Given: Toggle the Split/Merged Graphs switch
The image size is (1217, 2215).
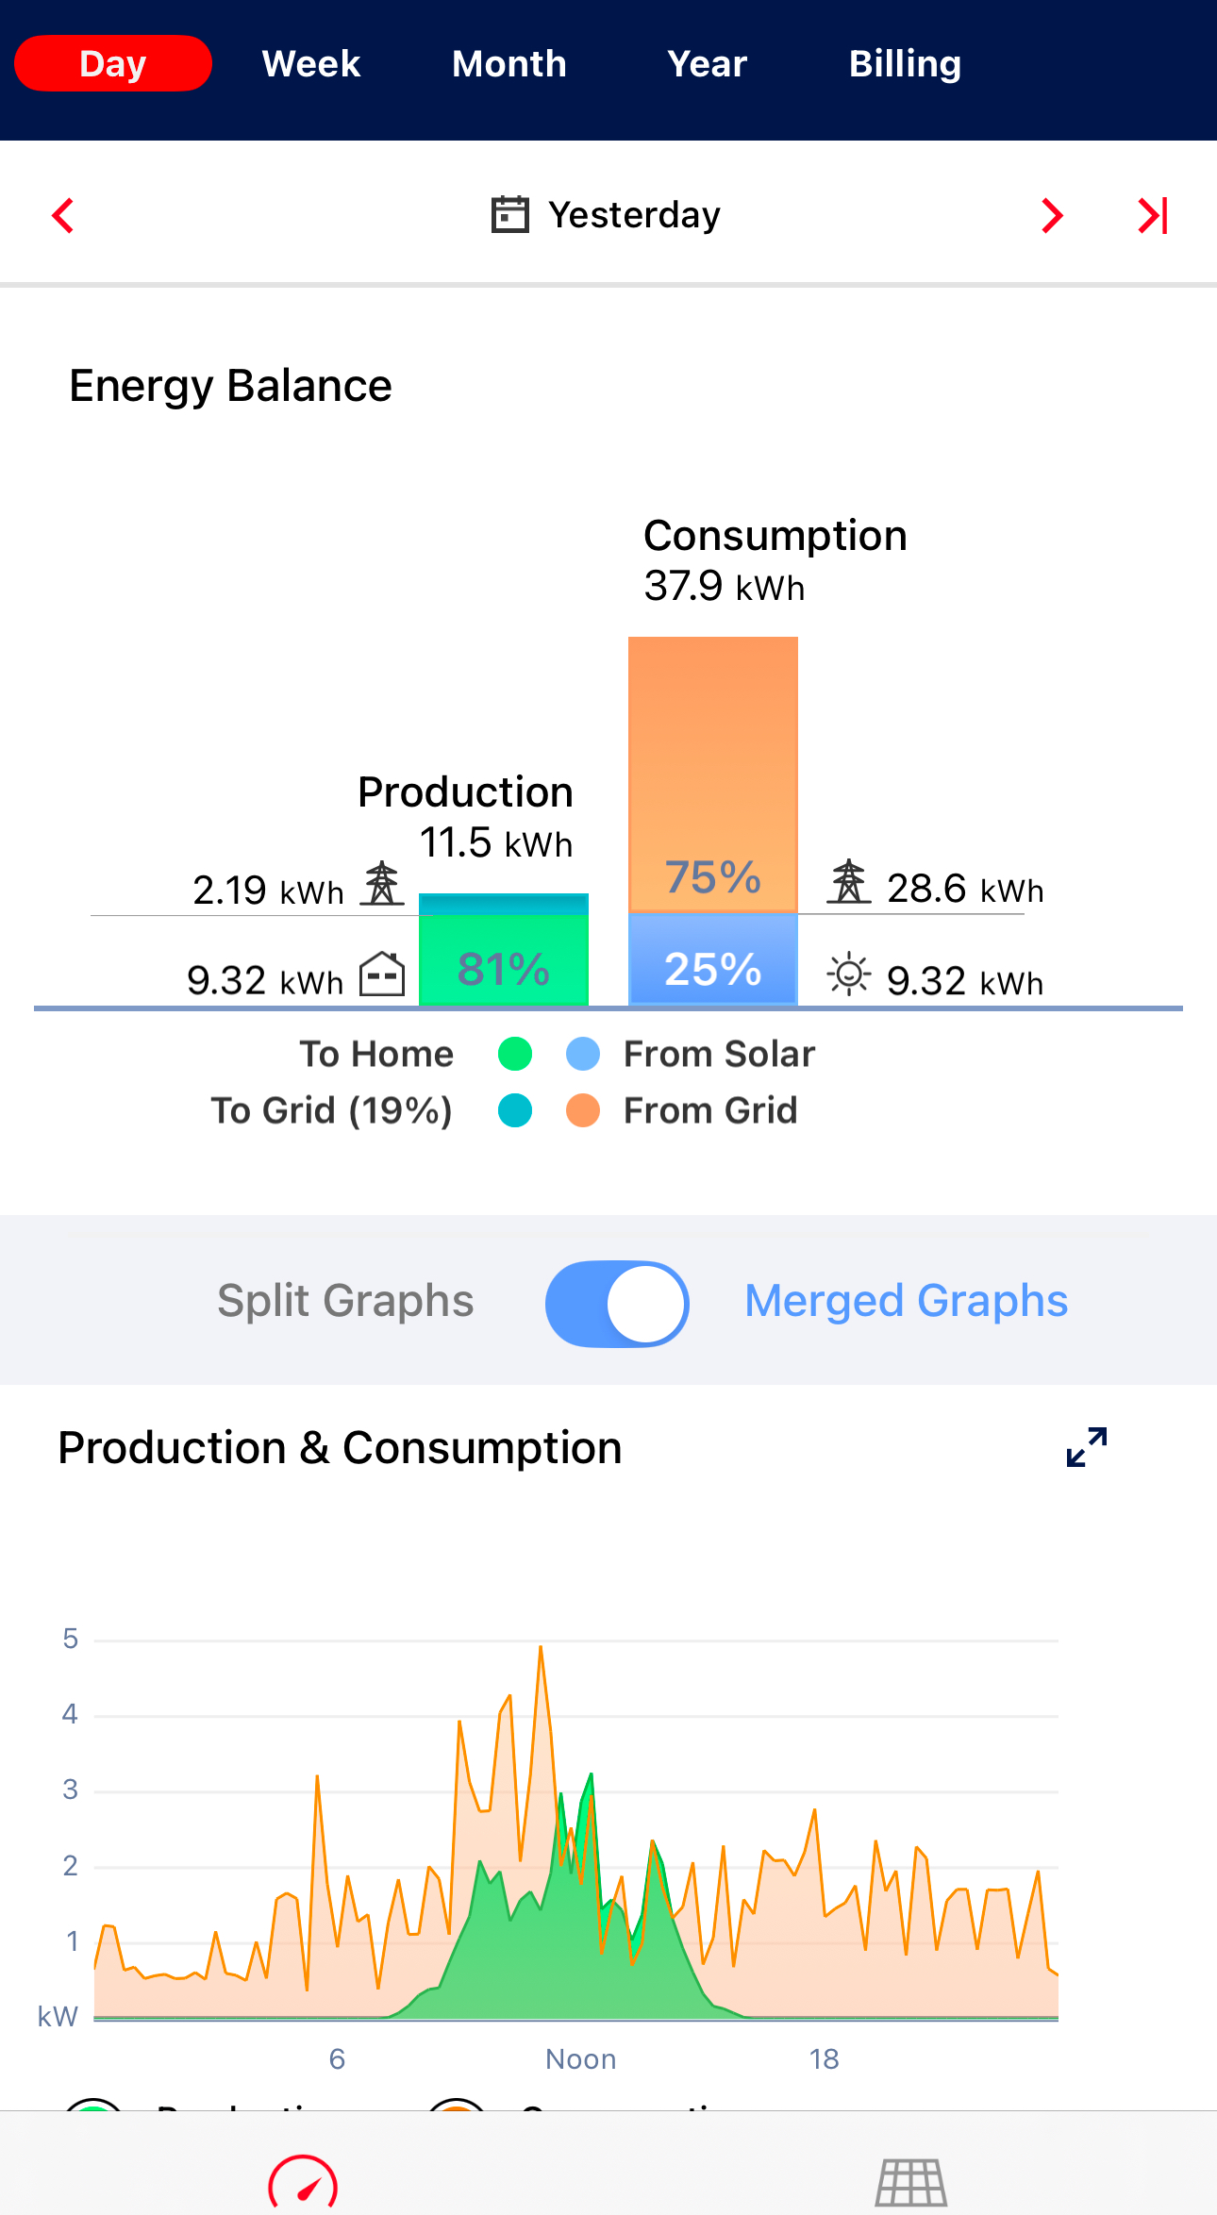Looking at the screenshot, I should click(x=617, y=1304).
